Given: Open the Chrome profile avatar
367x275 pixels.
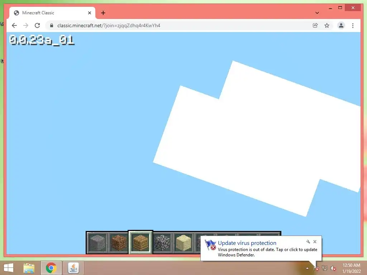Looking at the screenshot, I should tap(341, 25).
